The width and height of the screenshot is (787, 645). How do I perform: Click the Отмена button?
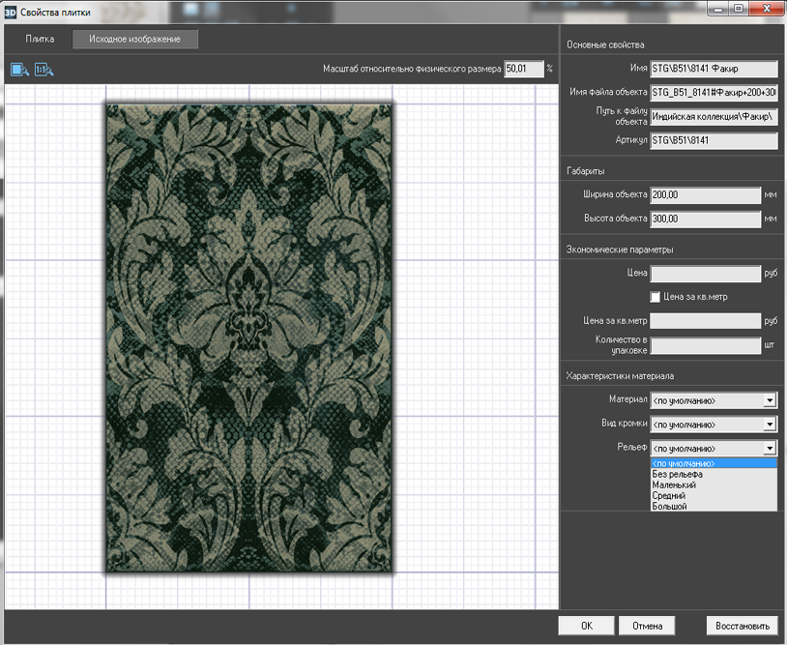point(647,626)
